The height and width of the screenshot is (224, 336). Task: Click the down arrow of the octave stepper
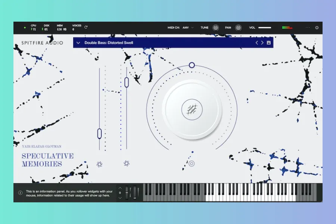(x=120, y=197)
